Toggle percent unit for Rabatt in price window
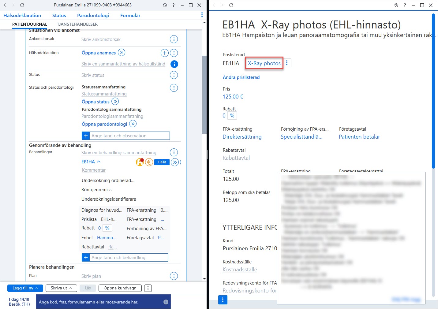 tap(232, 116)
